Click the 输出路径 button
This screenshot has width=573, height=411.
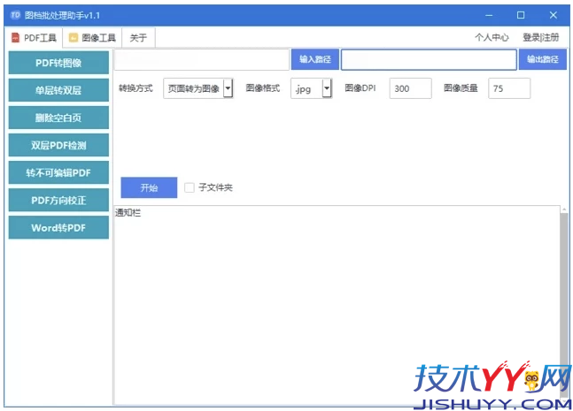(543, 59)
